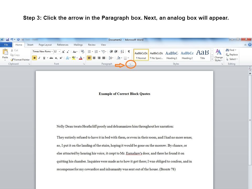This screenshot has height=189, width=252.
Task: Click the Save icon in Quick Access Toolbar
Action: [7, 40]
